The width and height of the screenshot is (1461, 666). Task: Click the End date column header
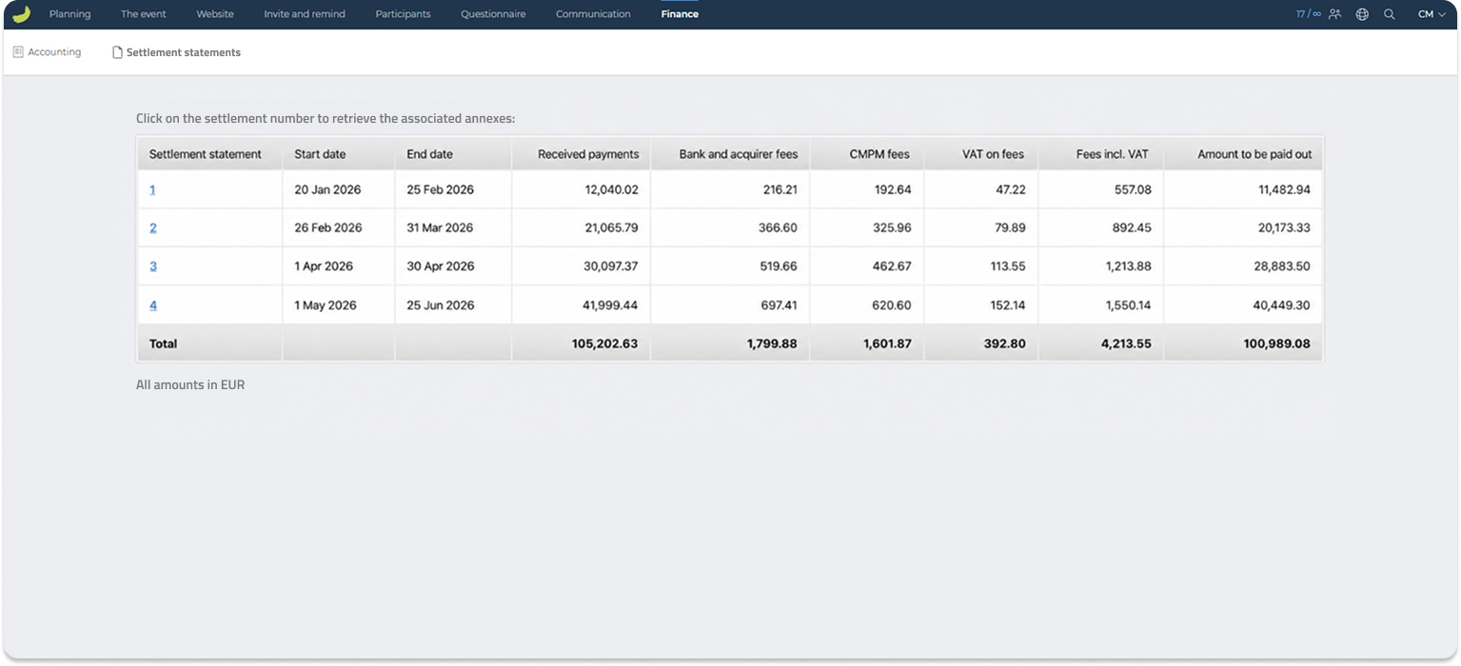429,154
